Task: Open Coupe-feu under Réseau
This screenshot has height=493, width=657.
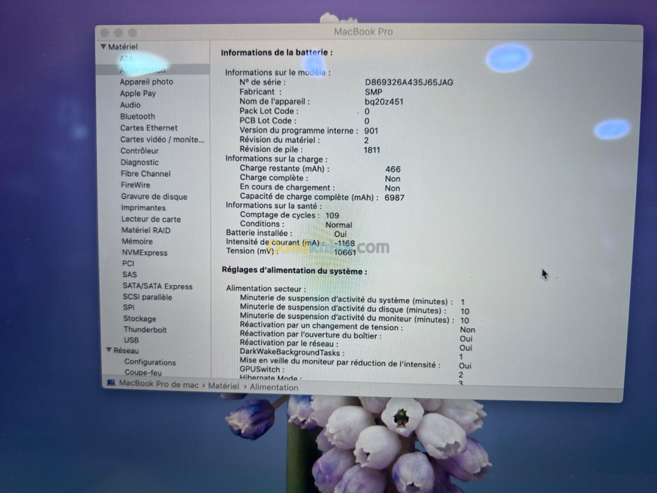Action: 143,373
